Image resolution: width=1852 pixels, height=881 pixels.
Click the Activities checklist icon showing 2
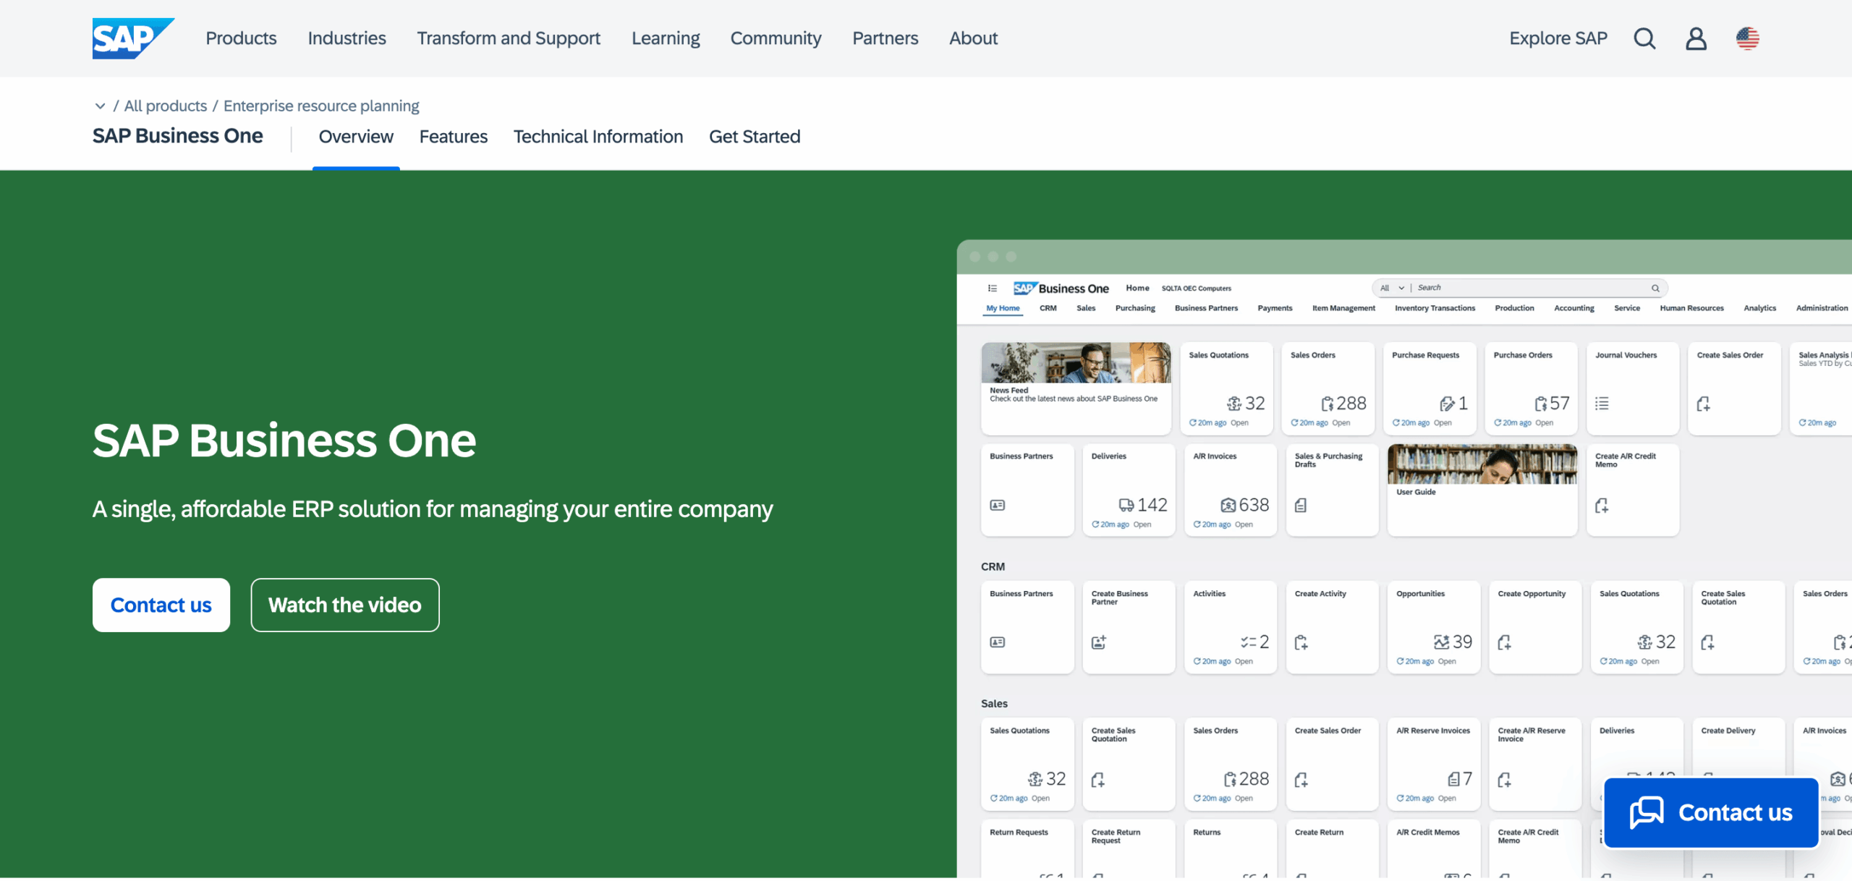pyautogui.click(x=1249, y=642)
